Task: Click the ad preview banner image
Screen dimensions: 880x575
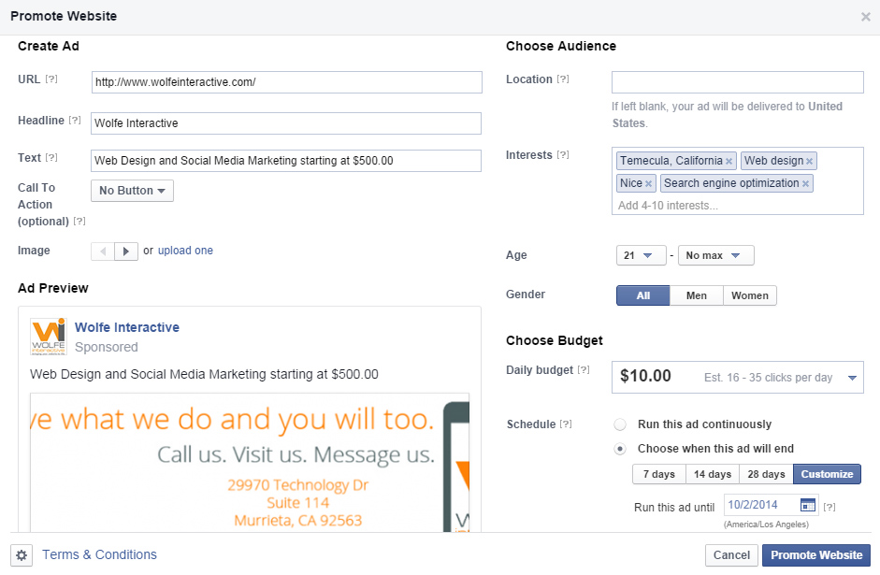Action: [250, 463]
